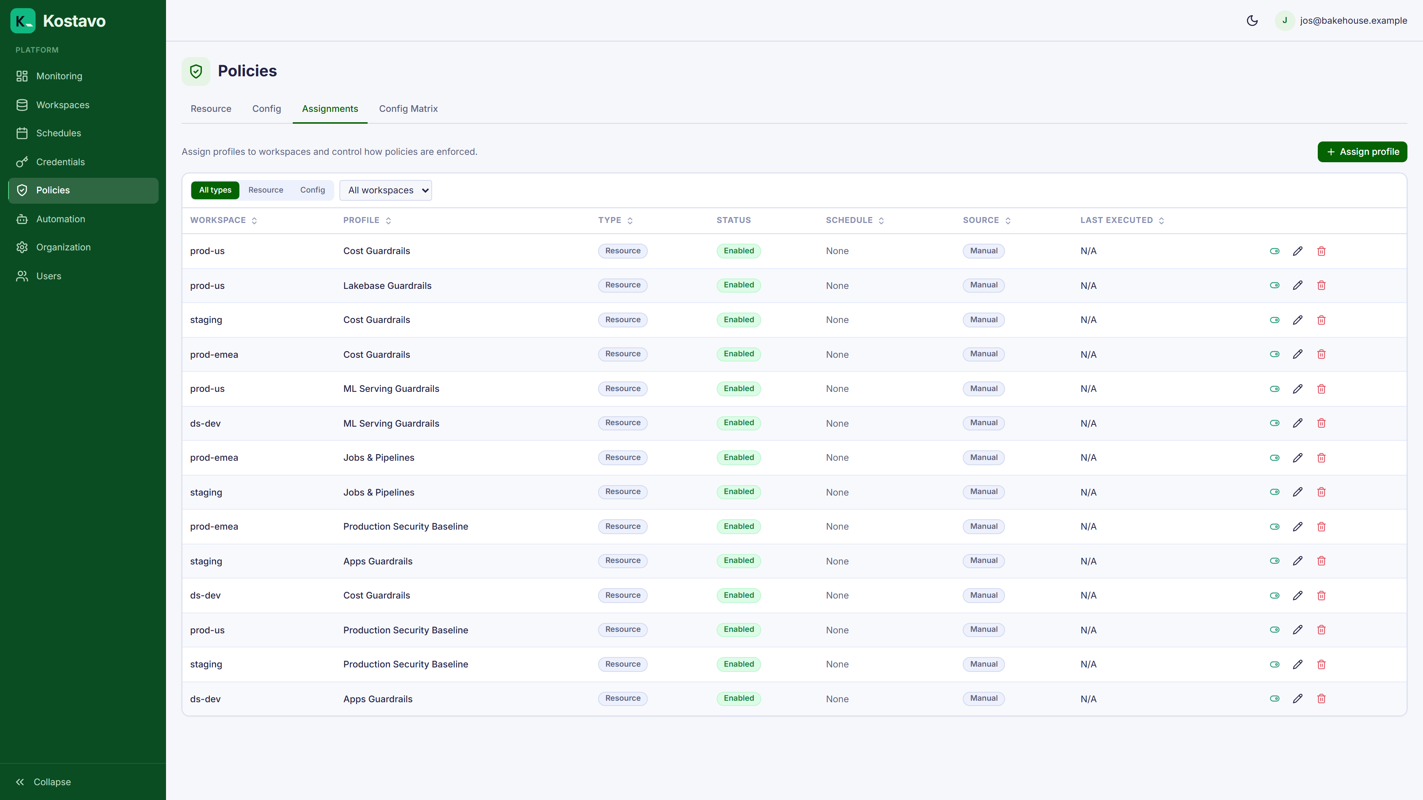Screen dimensions: 1423x800
Task: Edit staging Cost Guardrails assignment
Action: (x=1298, y=320)
